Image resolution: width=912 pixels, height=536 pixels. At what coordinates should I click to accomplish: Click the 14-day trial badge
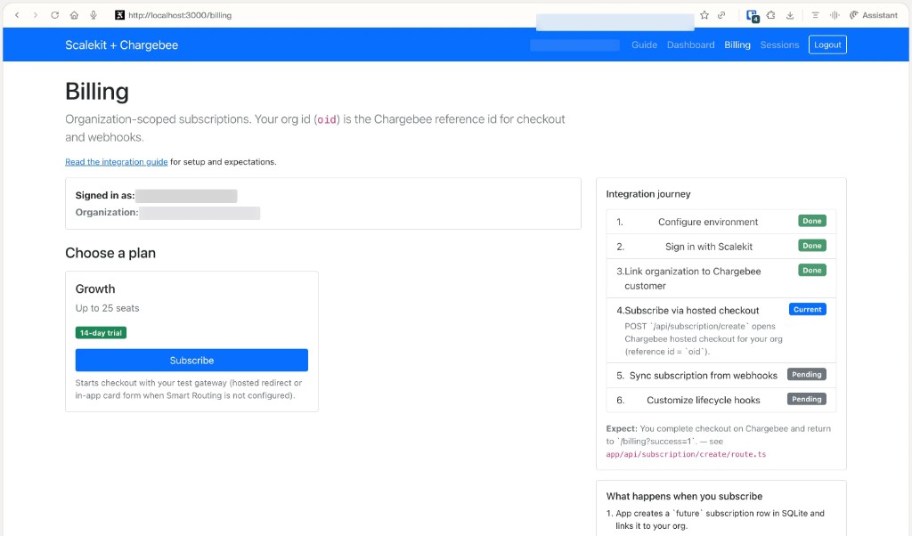point(101,332)
